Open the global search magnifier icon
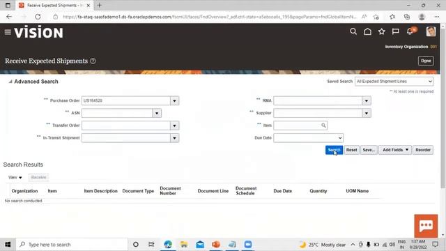The height and width of the screenshot is (251, 446). 353,31
